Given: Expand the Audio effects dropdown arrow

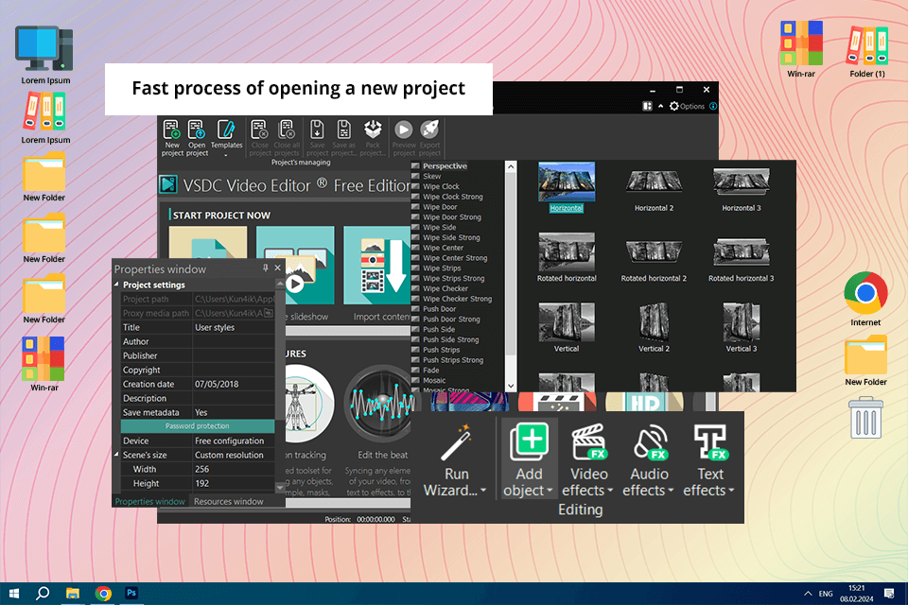Looking at the screenshot, I should pos(671,491).
